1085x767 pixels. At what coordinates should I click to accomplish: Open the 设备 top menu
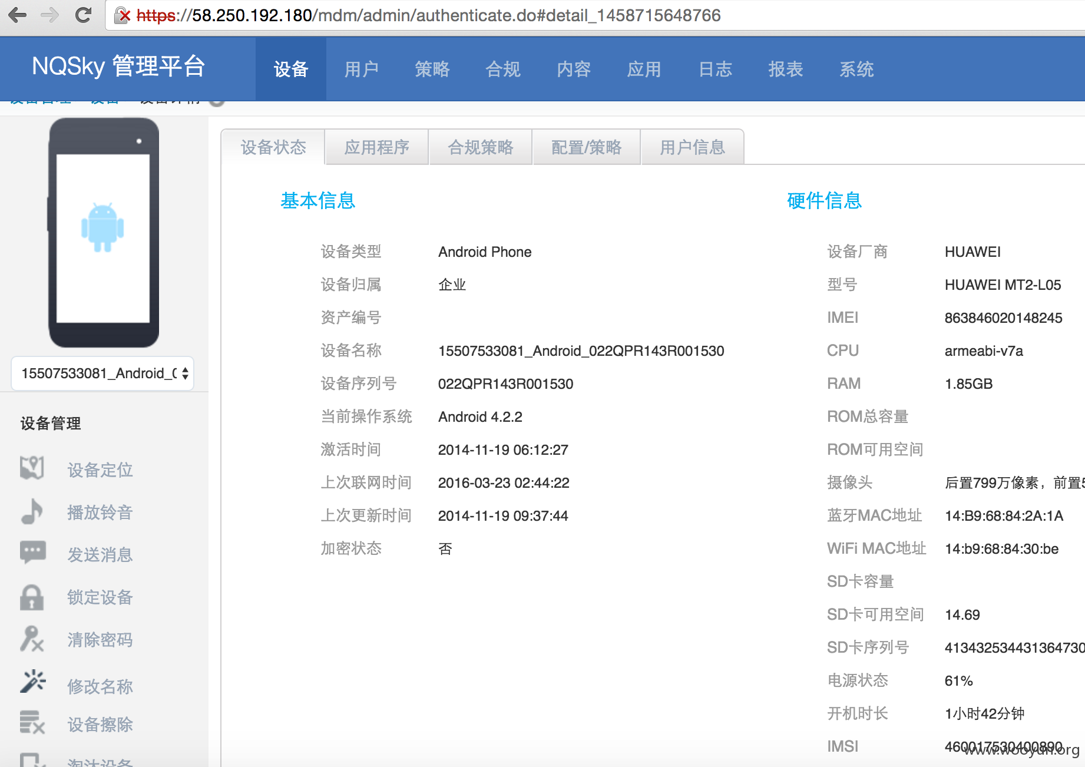tap(291, 69)
